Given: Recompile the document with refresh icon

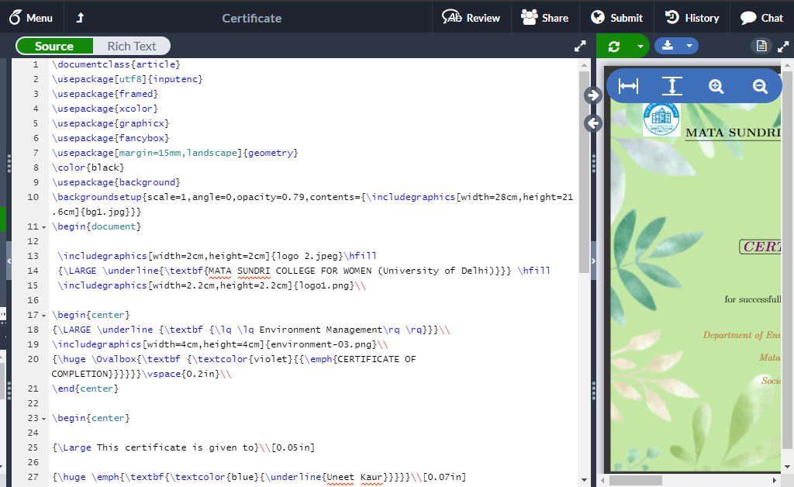Looking at the screenshot, I should pyautogui.click(x=614, y=46).
